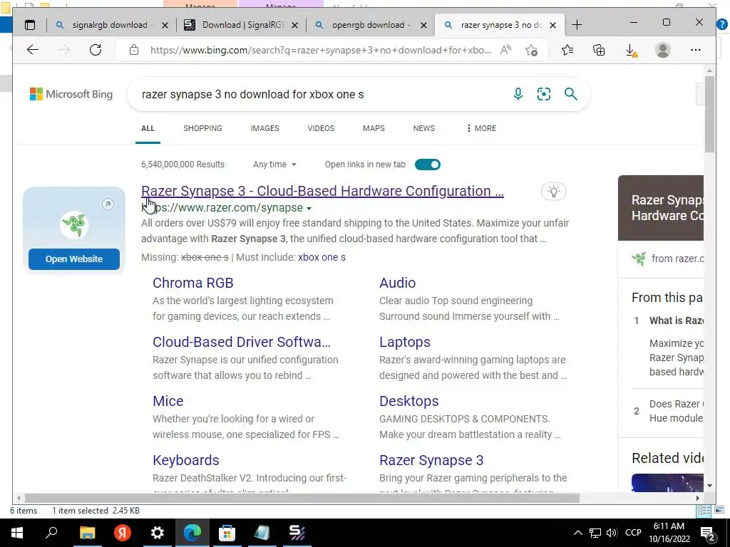This screenshot has height=547, width=730.
Task: Open Downloads icon with warning badge
Action: 631,51
